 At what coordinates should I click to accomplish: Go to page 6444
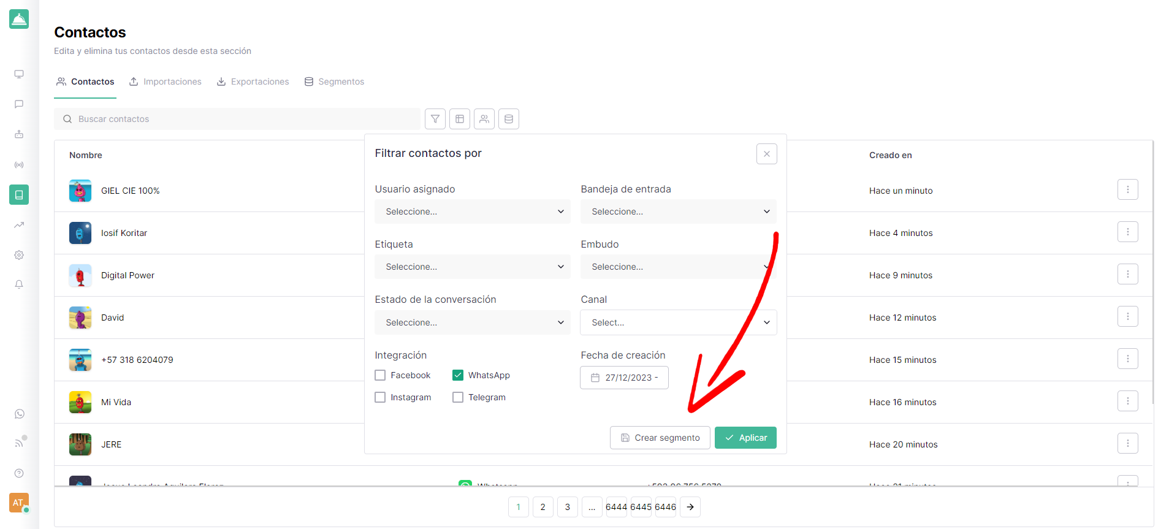(x=617, y=507)
